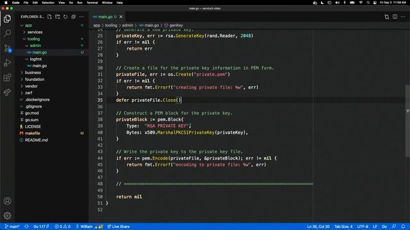Open the README.md file

tap(36, 140)
